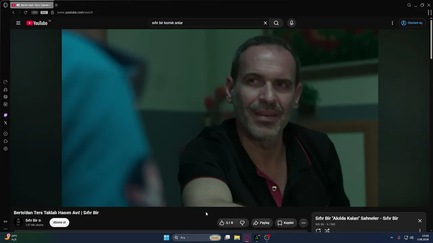Open playlist panel three-dot options menu
Viewport: 433px width, 243px height.
pyautogui.click(x=420, y=231)
